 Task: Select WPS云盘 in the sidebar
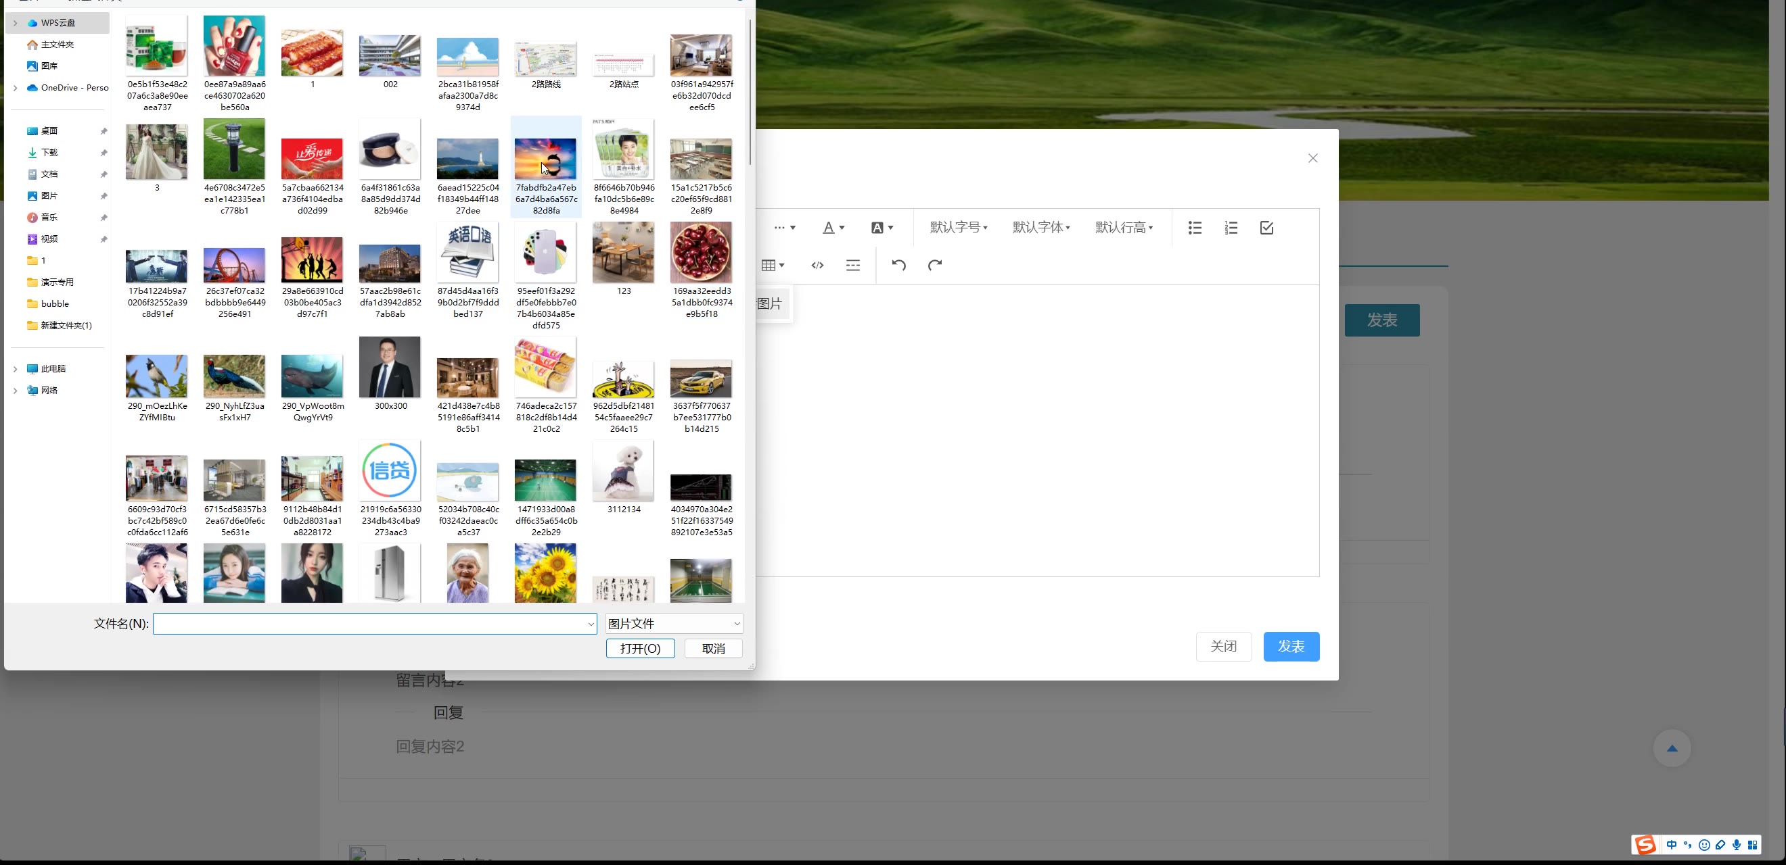[x=58, y=23]
